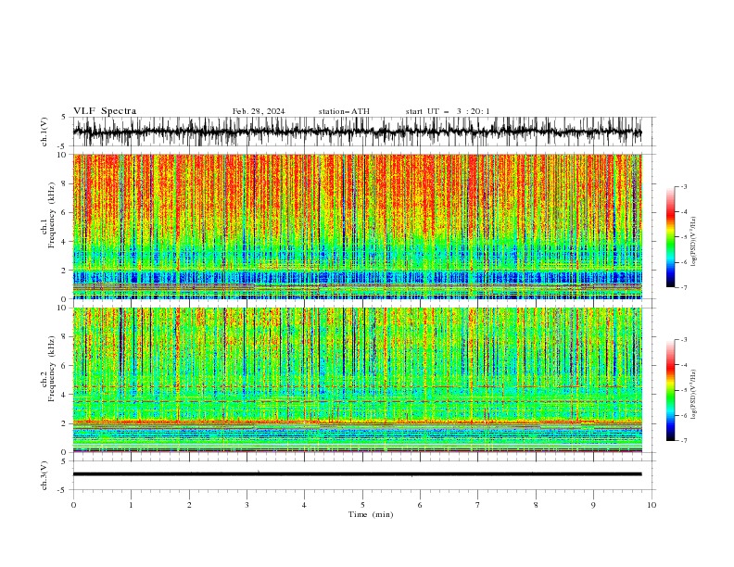Click the "-5" tick of ch.3 voltage axis
This screenshot has width=734, height=567.
[63, 490]
